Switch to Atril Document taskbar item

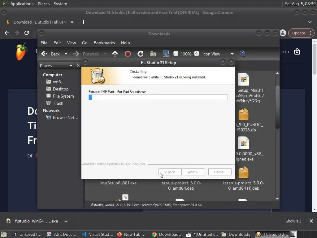tap(62, 234)
